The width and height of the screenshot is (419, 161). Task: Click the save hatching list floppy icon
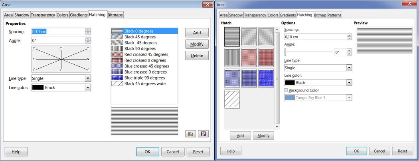click(x=204, y=134)
